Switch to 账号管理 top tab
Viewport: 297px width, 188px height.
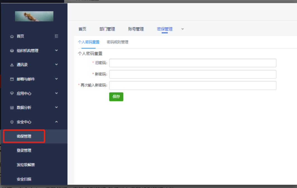coord(136,29)
